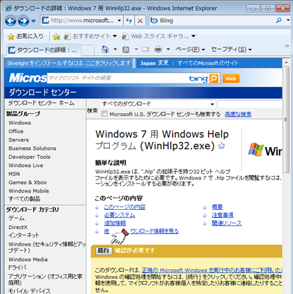Click the マイクロソフト サイトの検索 field

[x=117, y=78]
